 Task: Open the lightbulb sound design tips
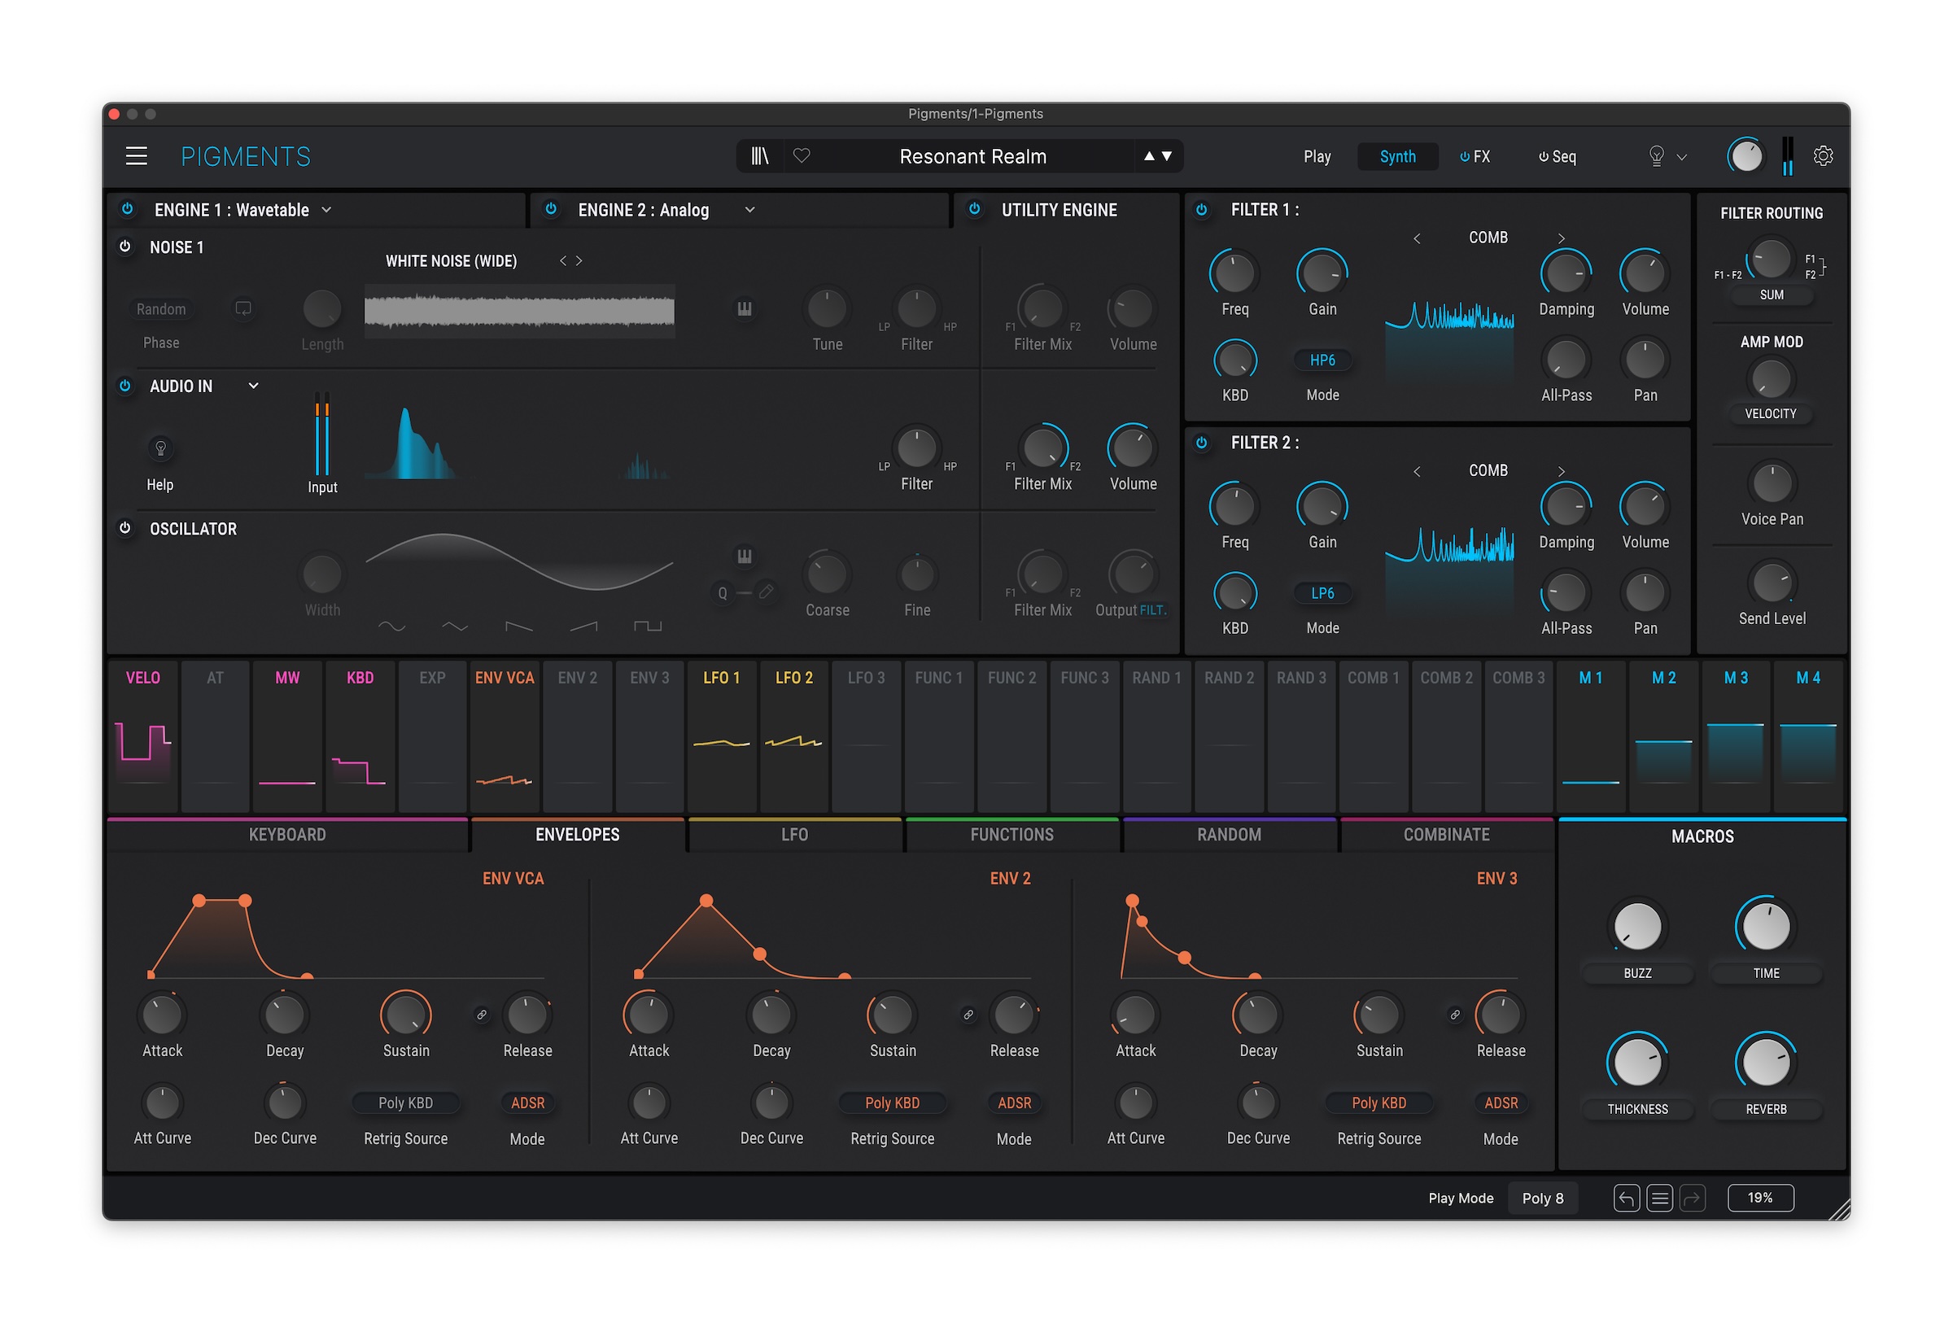coord(1656,156)
